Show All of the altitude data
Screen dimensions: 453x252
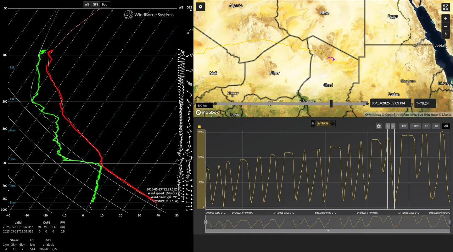point(446,126)
